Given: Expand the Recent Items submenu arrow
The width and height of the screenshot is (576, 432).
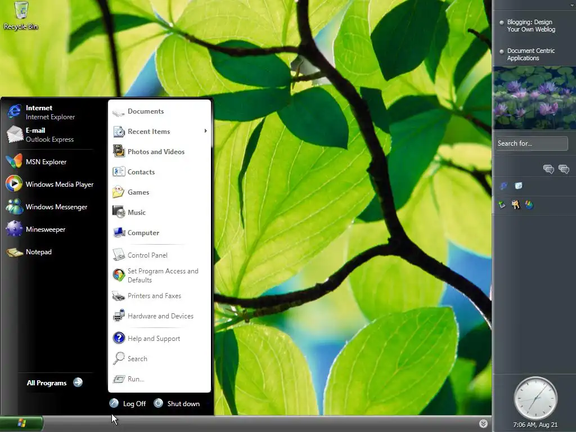Looking at the screenshot, I should point(206,130).
